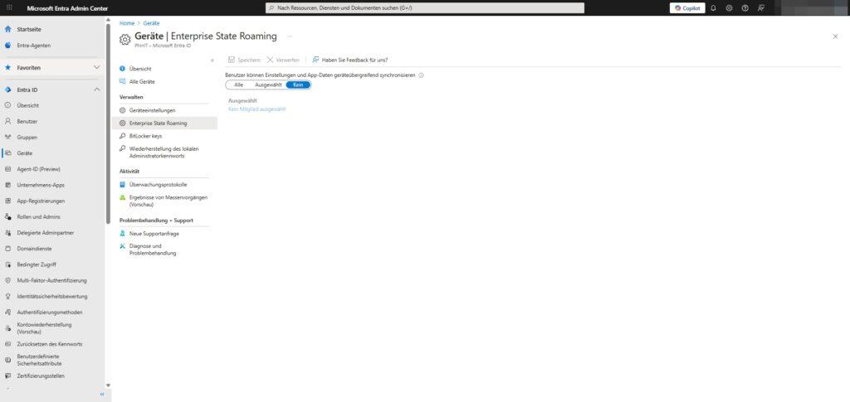Click the Copilot button
Image resolution: width=850 pixels, height=402 pixels.
point(687,7)
